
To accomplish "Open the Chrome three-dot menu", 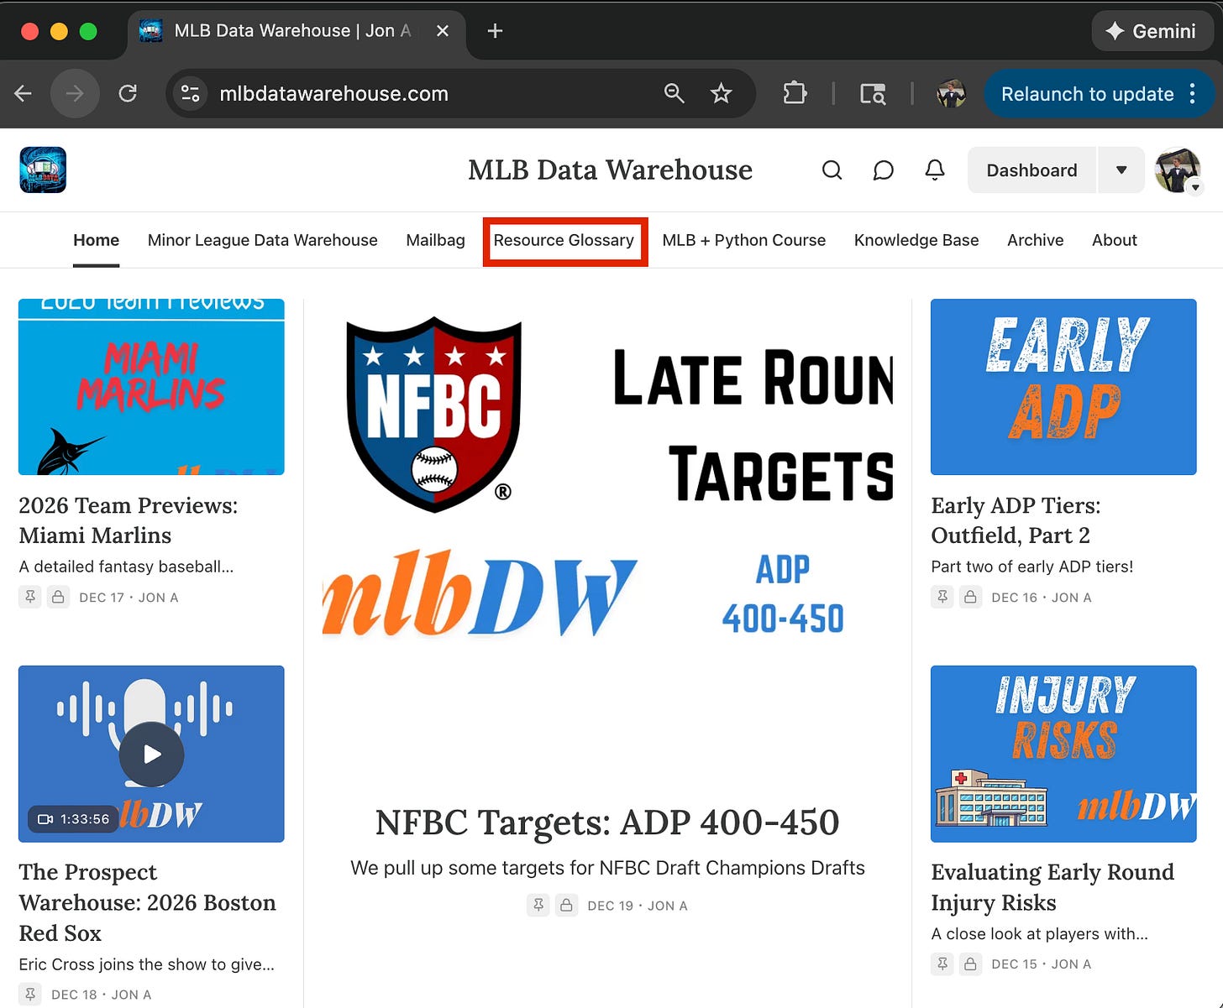I will tap(1193, 93).
